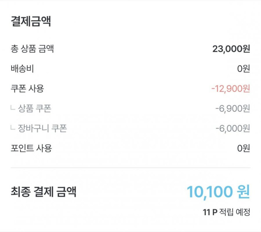261x232 pixels.
Task: Select the 포인트 사용 label
Action: 31,148
